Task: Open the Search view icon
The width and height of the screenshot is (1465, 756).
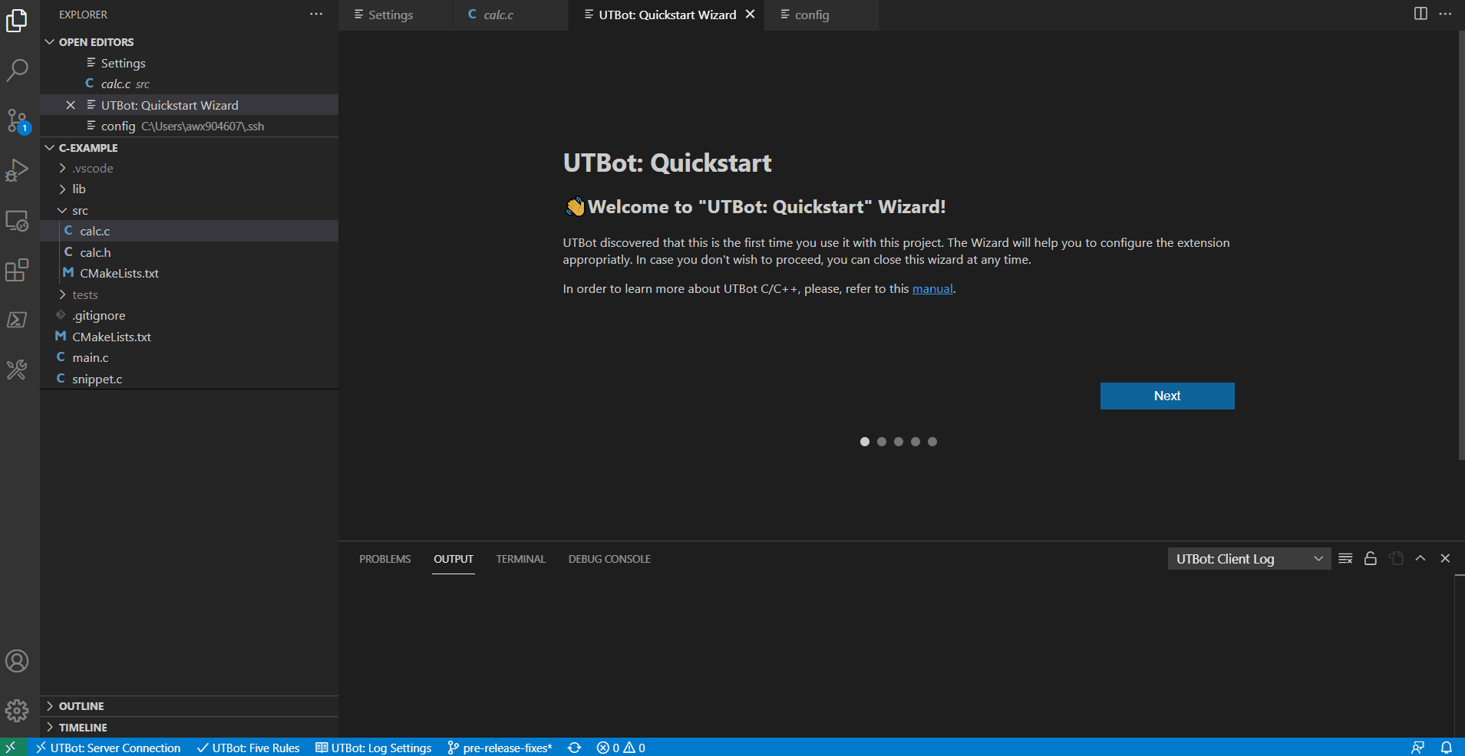Action: coord(17,70)
